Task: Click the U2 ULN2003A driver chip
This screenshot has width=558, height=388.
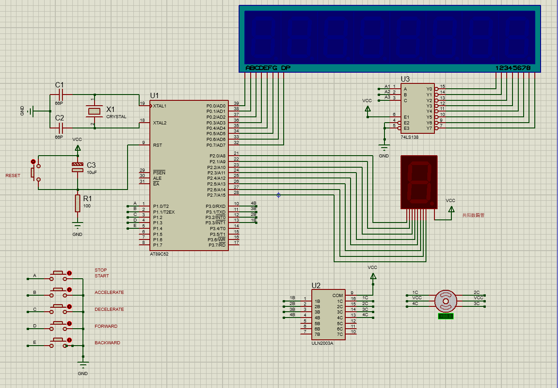Action: click(328, 315)
